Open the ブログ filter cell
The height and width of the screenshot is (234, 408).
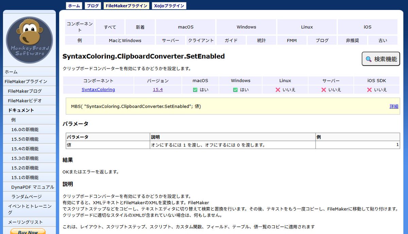pos(322,40)
